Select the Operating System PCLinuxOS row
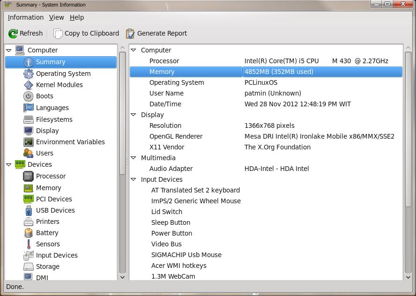416x296 pixels. pyautogui.click(x=266, y=82)
